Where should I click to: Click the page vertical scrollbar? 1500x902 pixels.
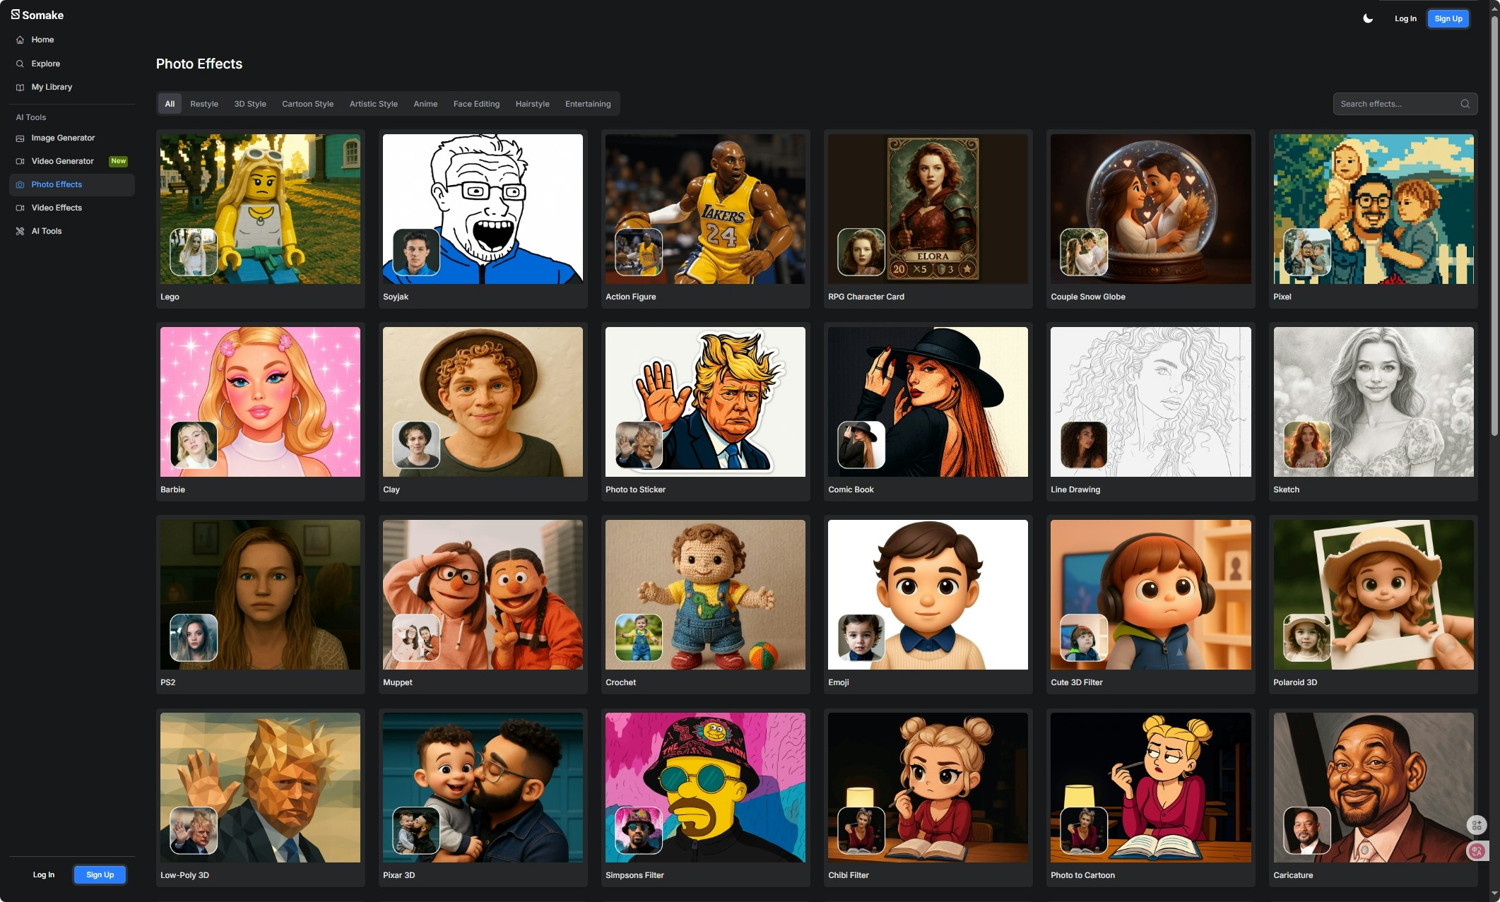coord(1494,226)
